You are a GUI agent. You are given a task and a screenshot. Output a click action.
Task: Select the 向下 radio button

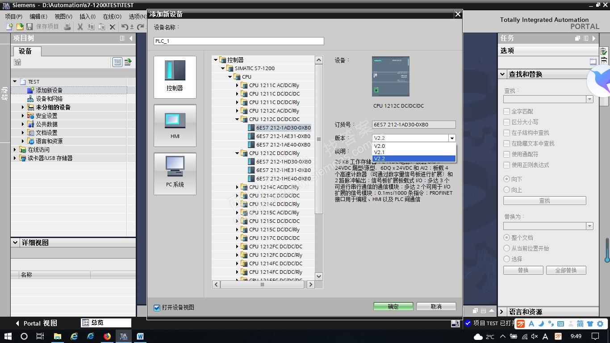[506, 179]
